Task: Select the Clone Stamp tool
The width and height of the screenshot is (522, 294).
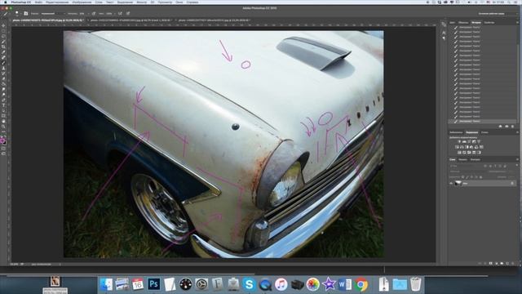Action: coord(3,68)
